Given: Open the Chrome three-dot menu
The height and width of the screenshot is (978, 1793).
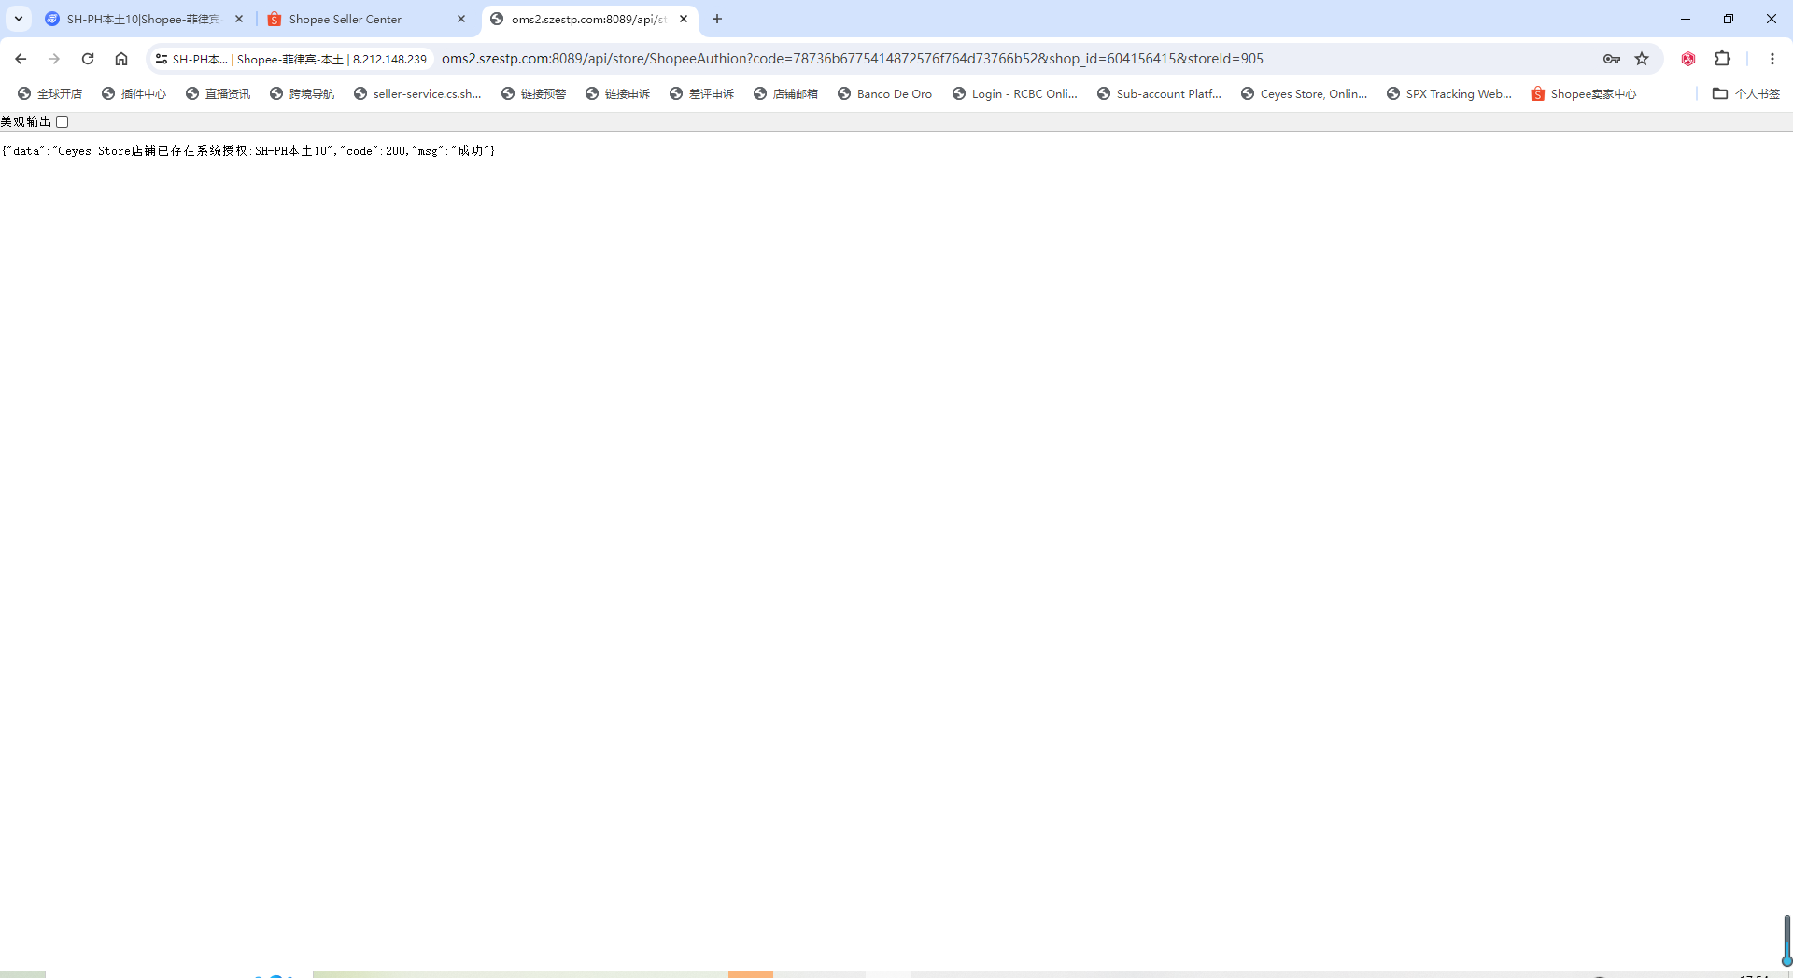Looking at the screenshot, I should point(1772,59).
